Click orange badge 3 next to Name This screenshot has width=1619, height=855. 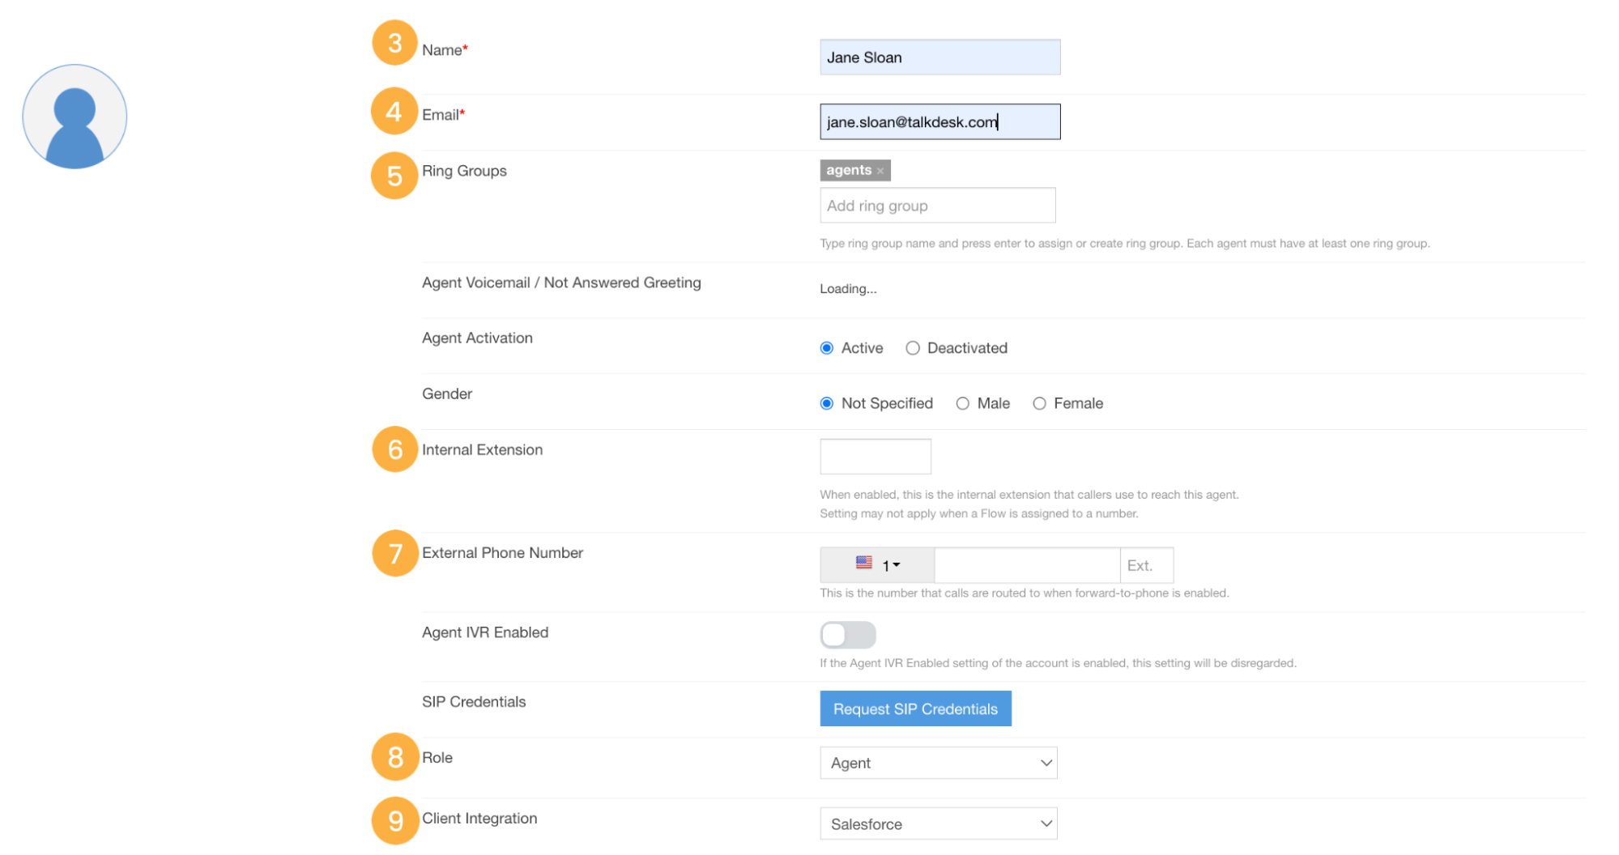[394, 45]
